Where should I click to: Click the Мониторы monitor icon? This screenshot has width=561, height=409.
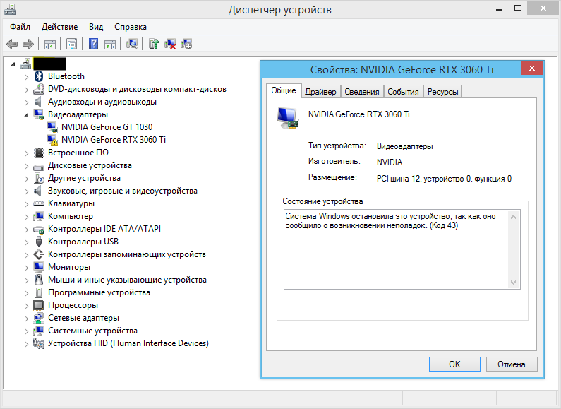[x=39, y=267]
